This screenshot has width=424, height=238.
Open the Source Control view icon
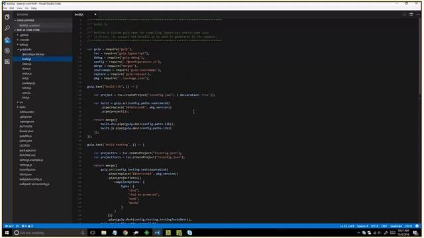coord(7,40)
